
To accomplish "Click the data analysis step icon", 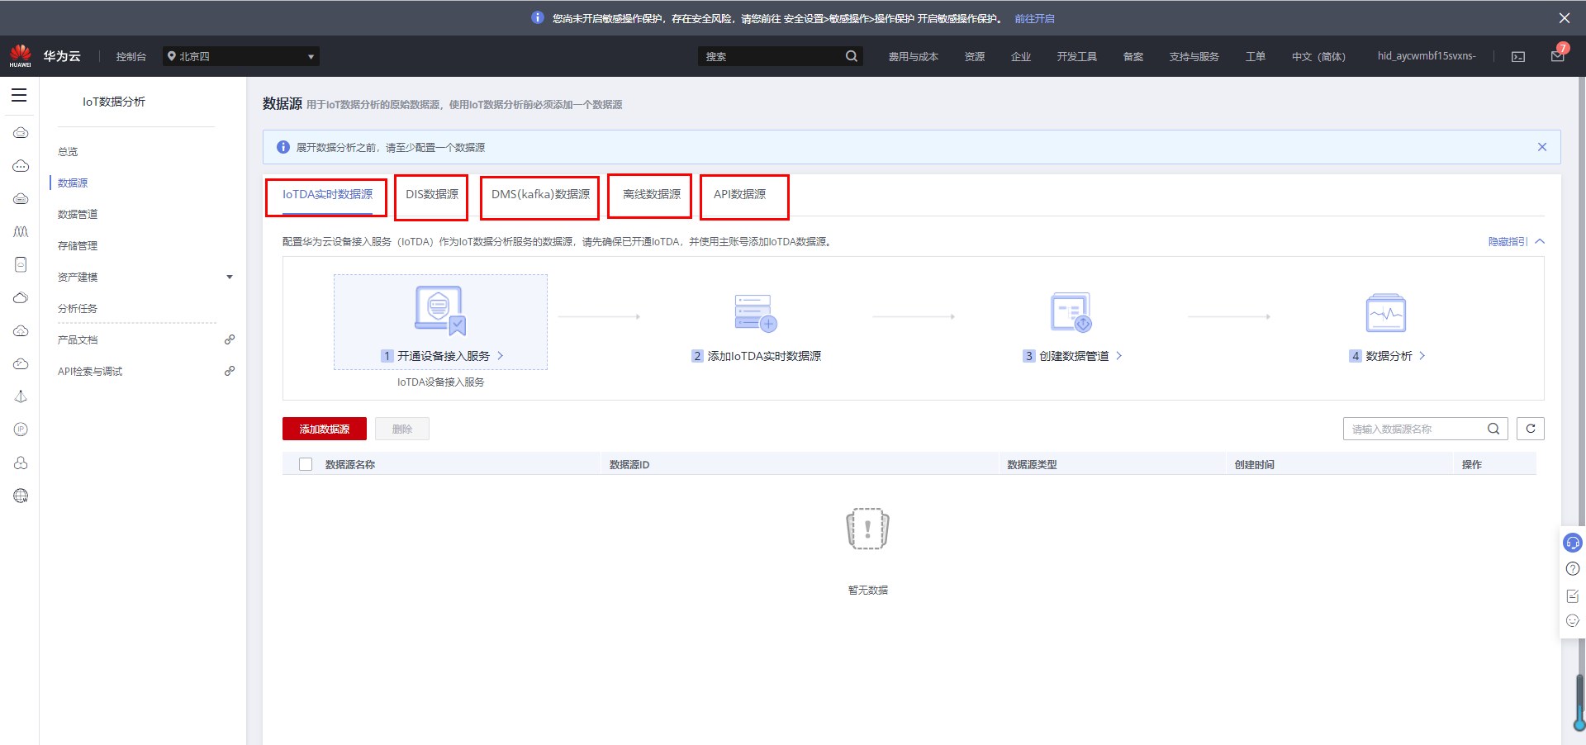I will click(x=1386, y=312).
